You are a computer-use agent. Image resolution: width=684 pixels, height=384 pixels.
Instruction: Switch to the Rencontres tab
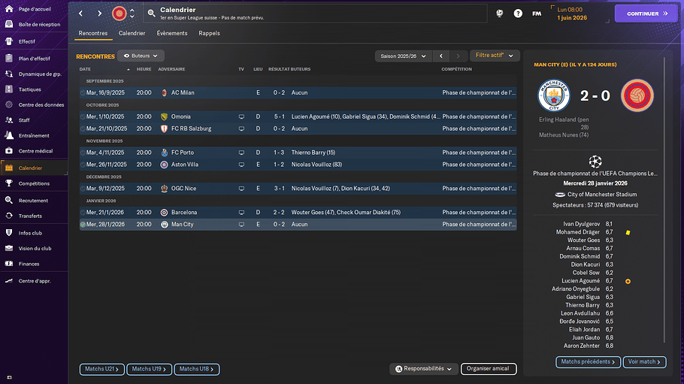click(93, 33)
